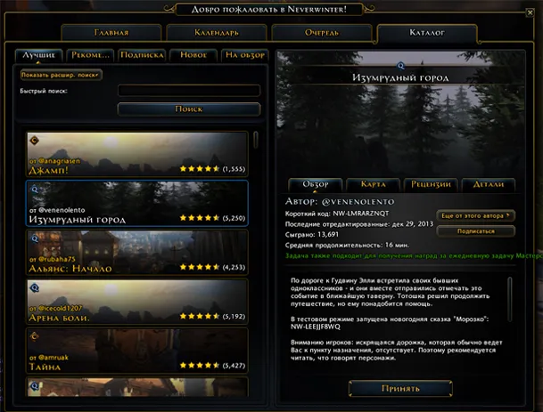Open the Рекоме... filter tab
This screenshot has height=412, width=543.
pyautogui.click(x=90, y=55)
